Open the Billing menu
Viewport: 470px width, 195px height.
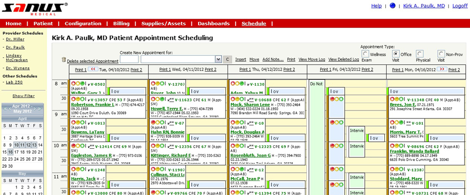tap(121, 23)
